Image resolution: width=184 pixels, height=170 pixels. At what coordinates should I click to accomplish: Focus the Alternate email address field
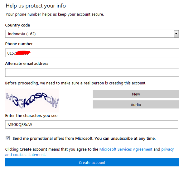(92, 72)
